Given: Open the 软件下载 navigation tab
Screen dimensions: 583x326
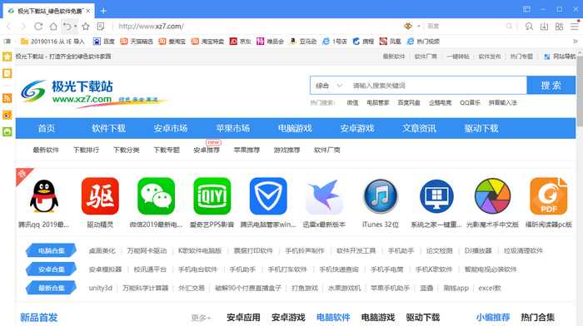Looking at the screenshot, I should pos(108,128).
